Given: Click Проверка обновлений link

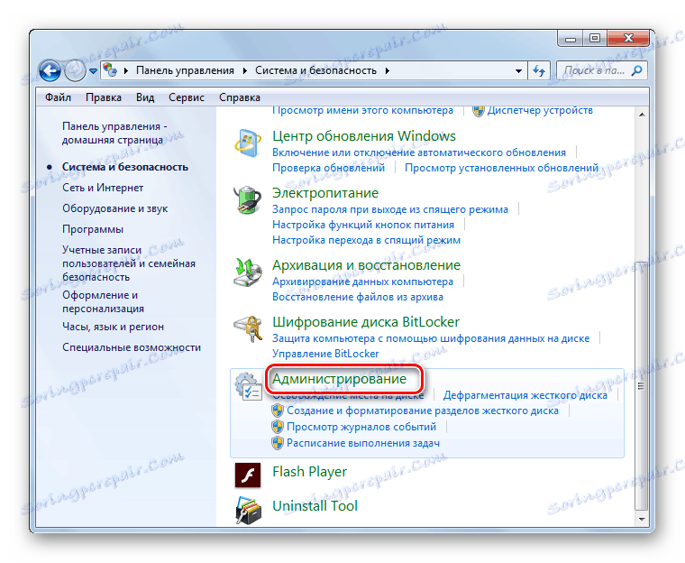Looking at the screenshot, I should click(x=328, y=168).
